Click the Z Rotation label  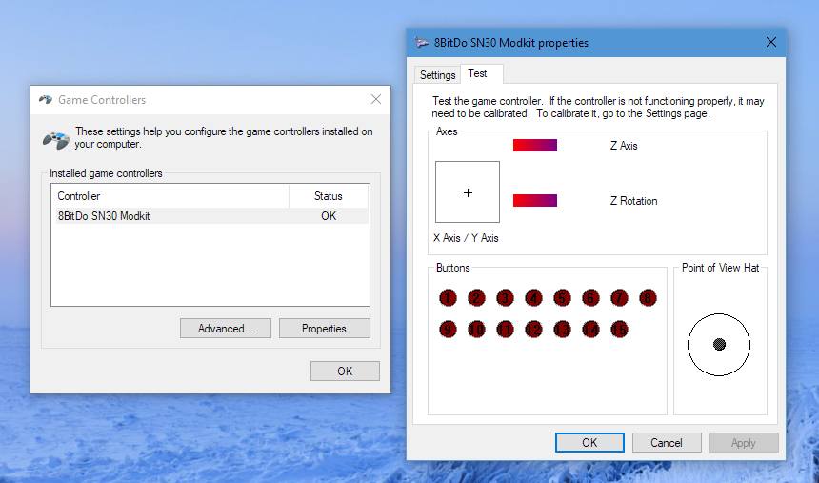[x=633, y=201]
